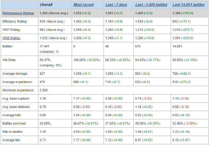Select the Avg. base capture label
Viewport: 209px width, 145px height.
(x=16, y=98)
